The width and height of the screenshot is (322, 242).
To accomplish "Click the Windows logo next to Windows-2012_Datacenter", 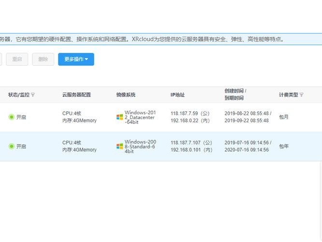I will (x=120, y=117).
